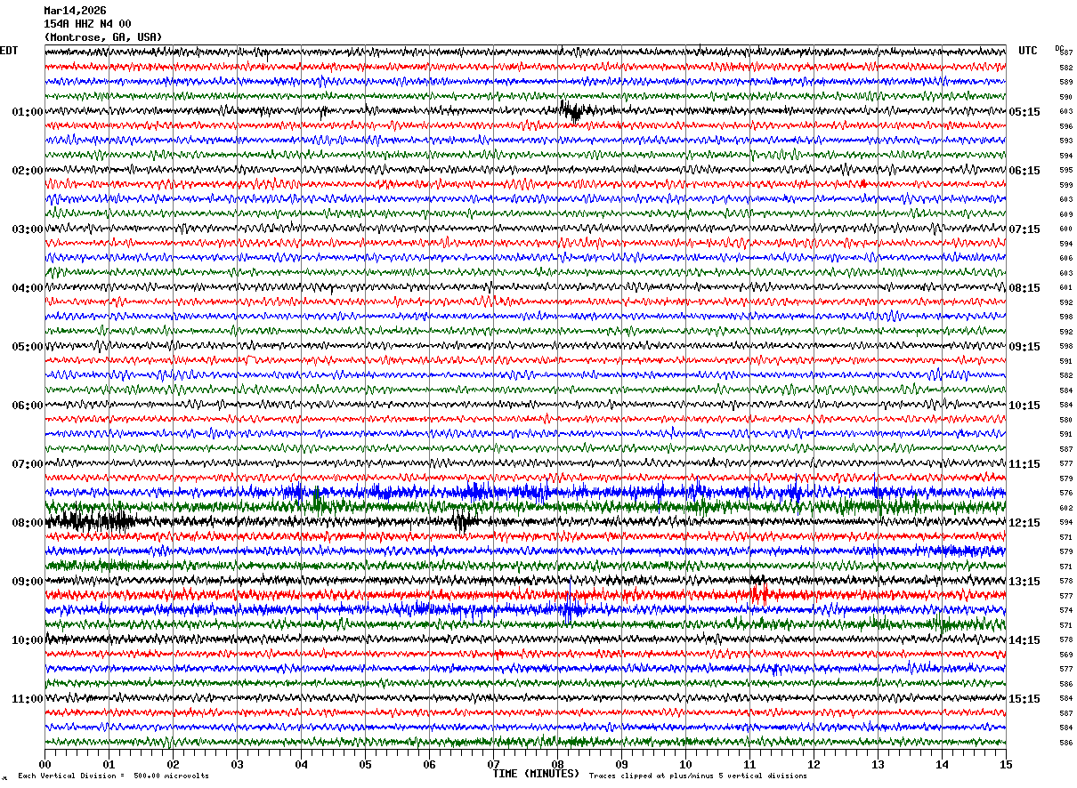The width and height of the screenshot is (1077, 788).
Task: Click the '10' minute axis tick label
Action: click(685, 764)
